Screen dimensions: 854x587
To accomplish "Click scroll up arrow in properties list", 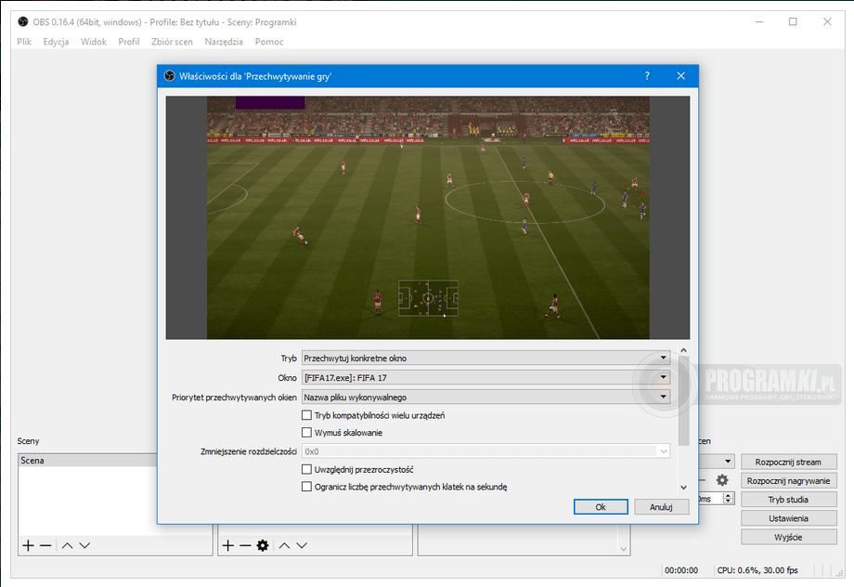I will pyautogui.click(x=684, y=350).
